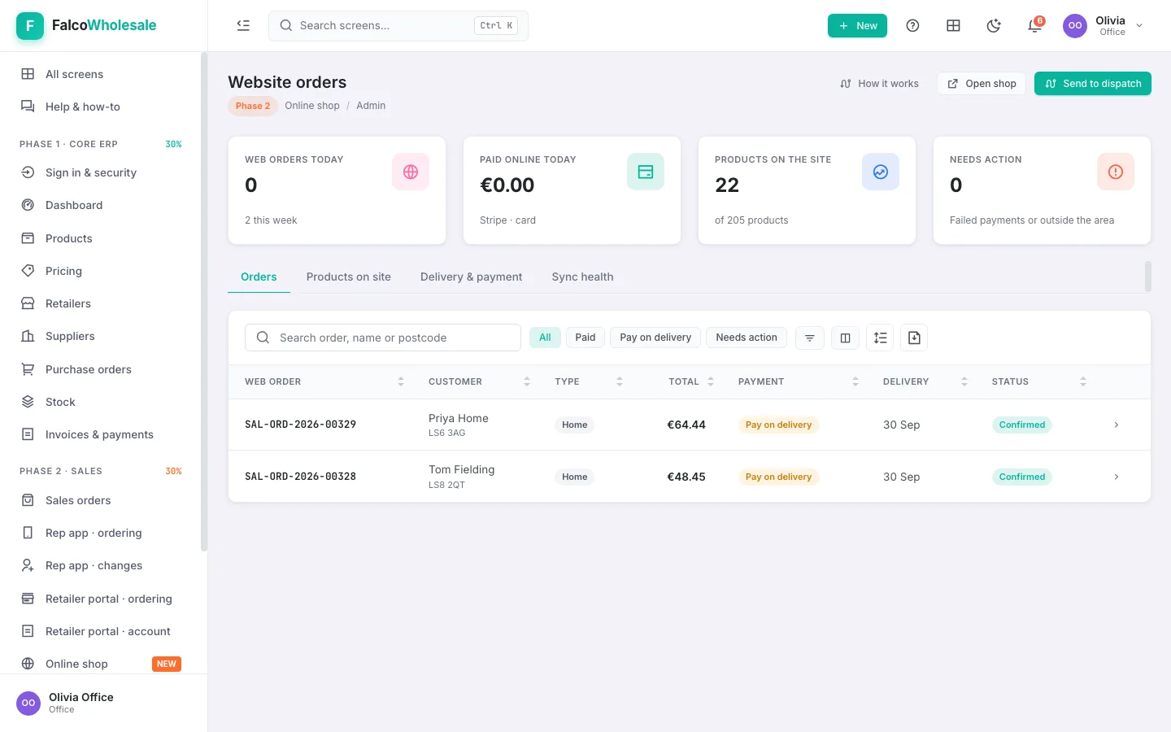
Task: Click the Phase 2 badge
Action: pyautogui.click(x=253, y=106)
